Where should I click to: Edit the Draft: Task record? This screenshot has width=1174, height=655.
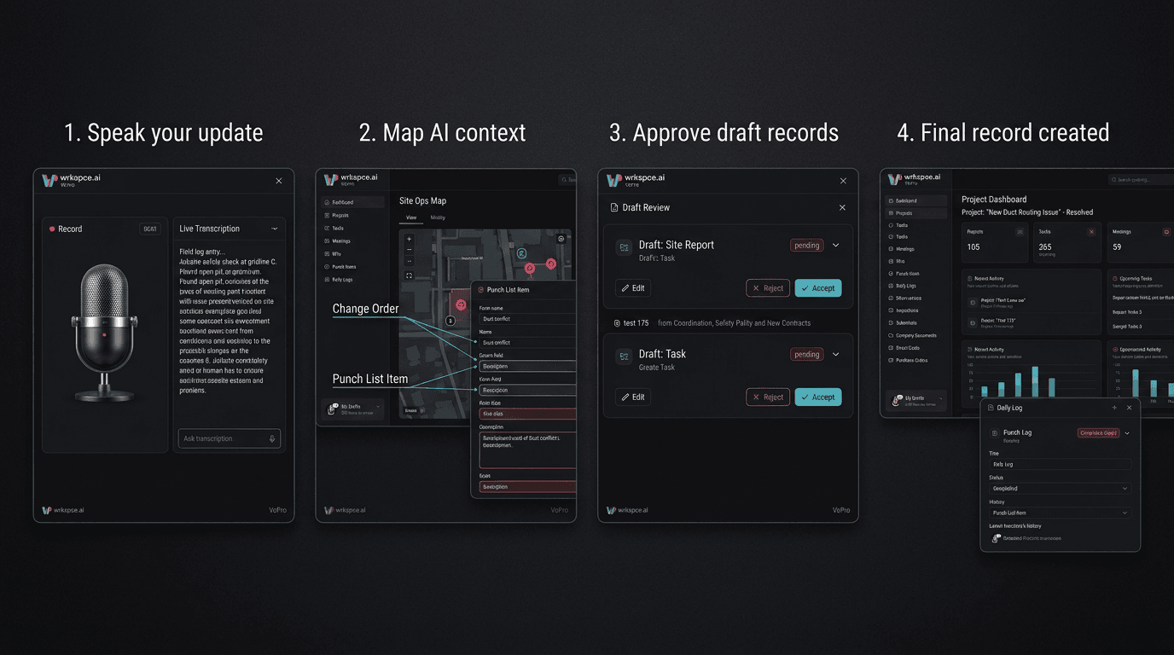point(633,397)
